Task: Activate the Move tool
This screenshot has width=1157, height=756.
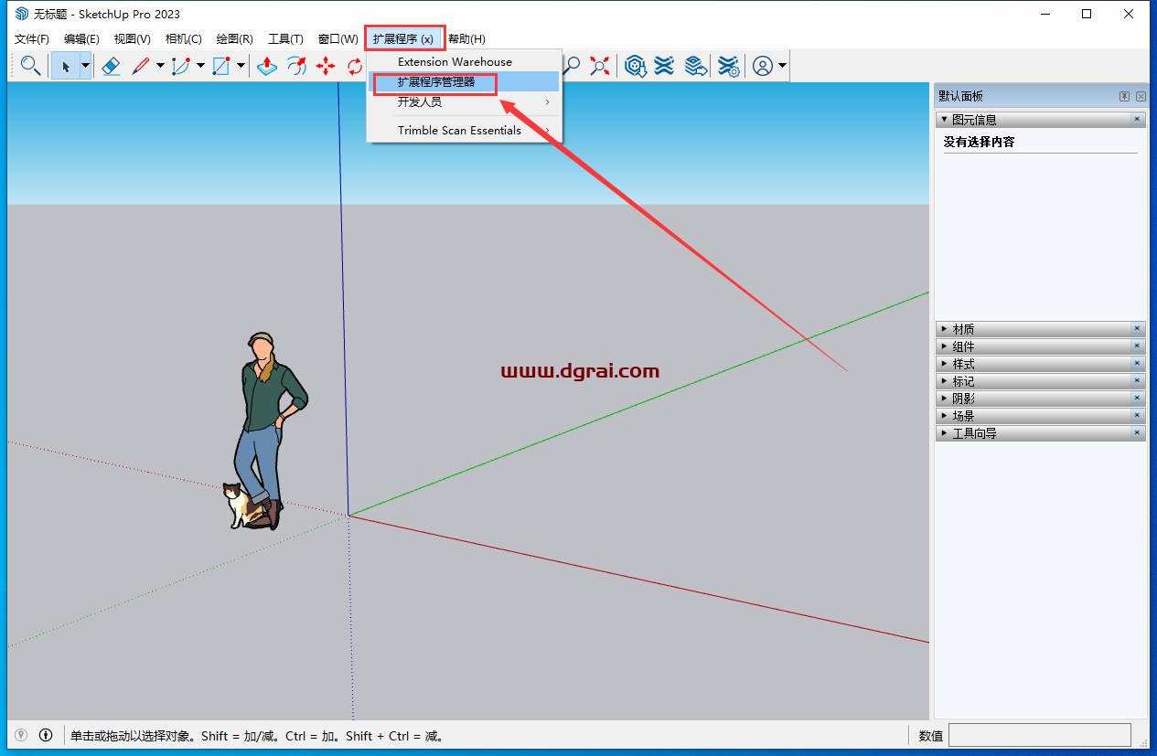Action: click(326, 66)
